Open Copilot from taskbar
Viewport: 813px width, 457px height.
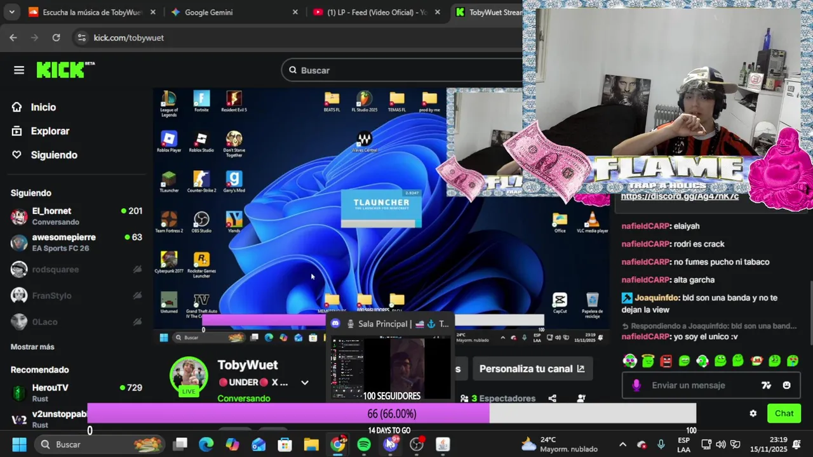pos(232,444)
